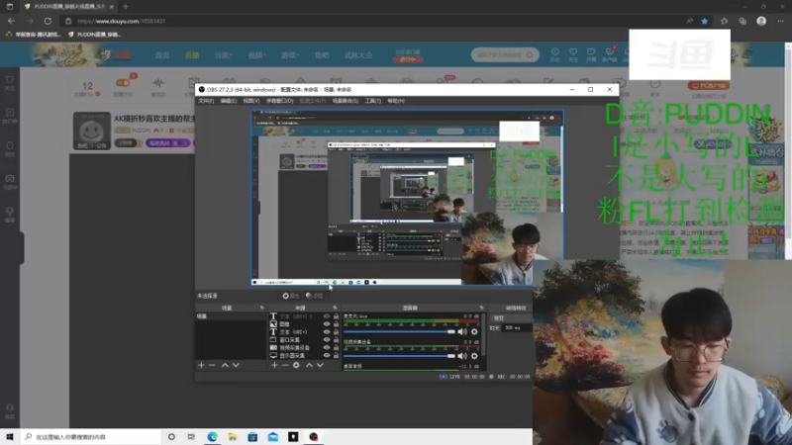The image size is (792, 445).
Task: Click the OBS Studio taskbar icon
Action: [x=314, y=437]
